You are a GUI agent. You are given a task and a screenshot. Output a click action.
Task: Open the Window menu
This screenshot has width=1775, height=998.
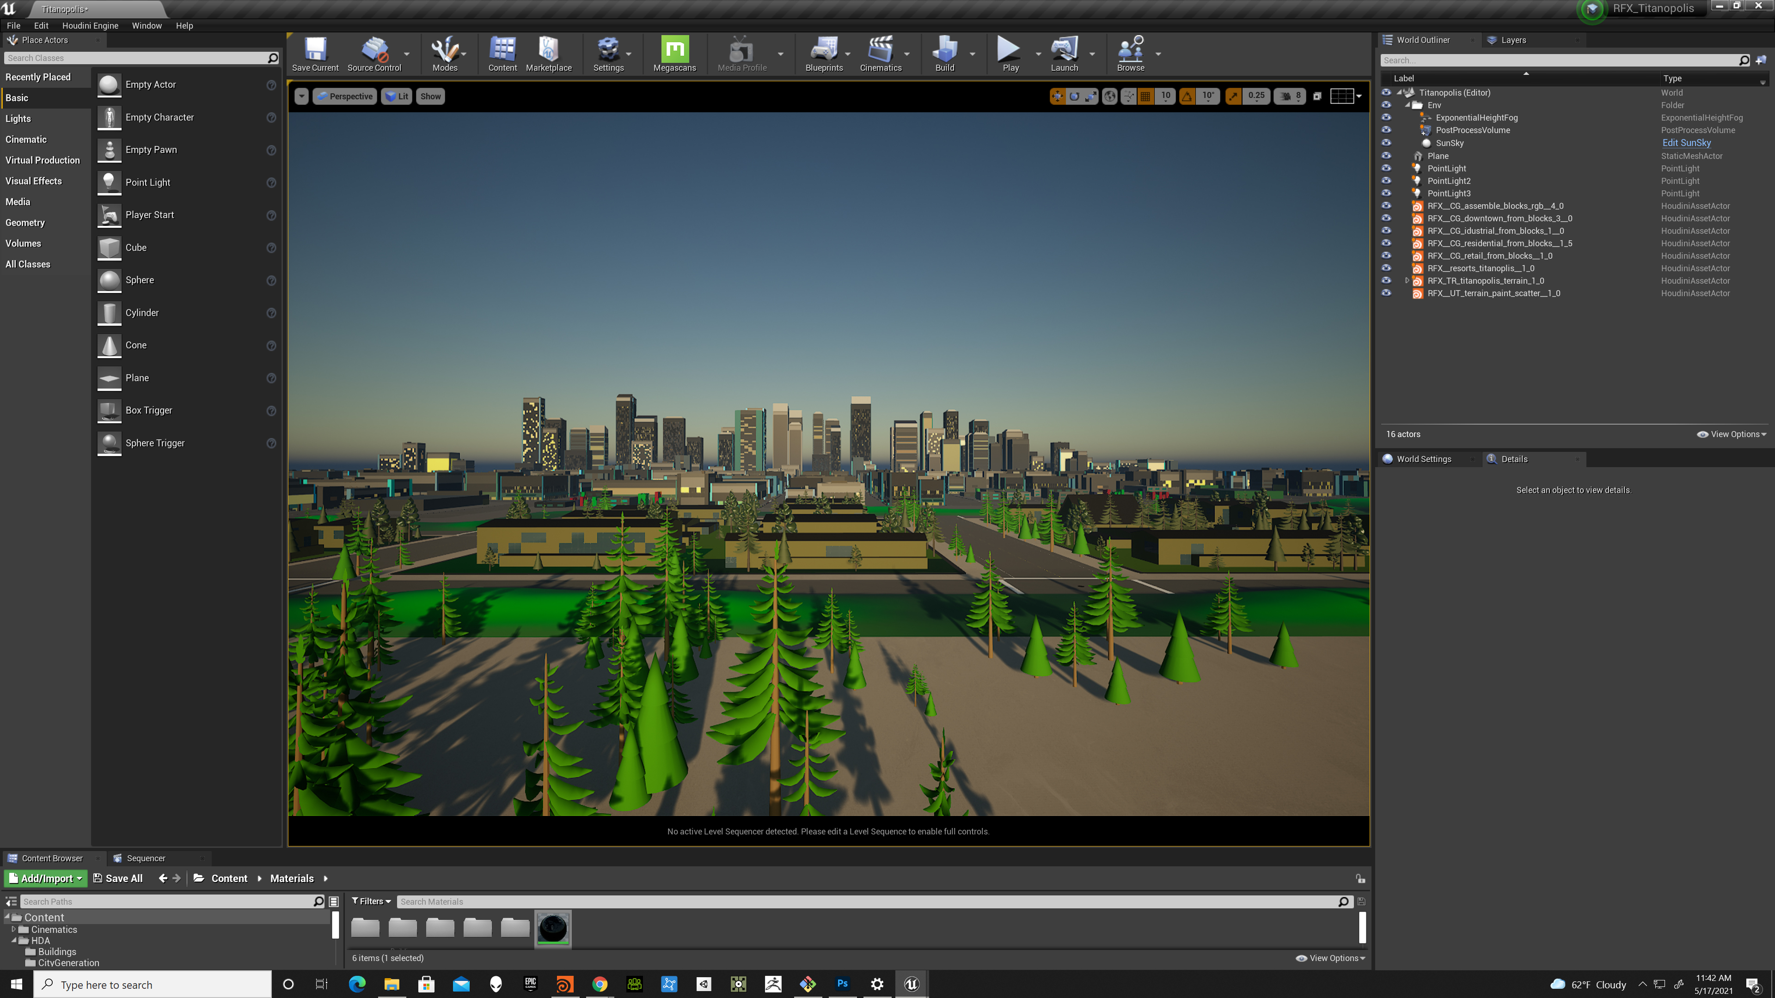pyautogui.click(x=147, y=25)
